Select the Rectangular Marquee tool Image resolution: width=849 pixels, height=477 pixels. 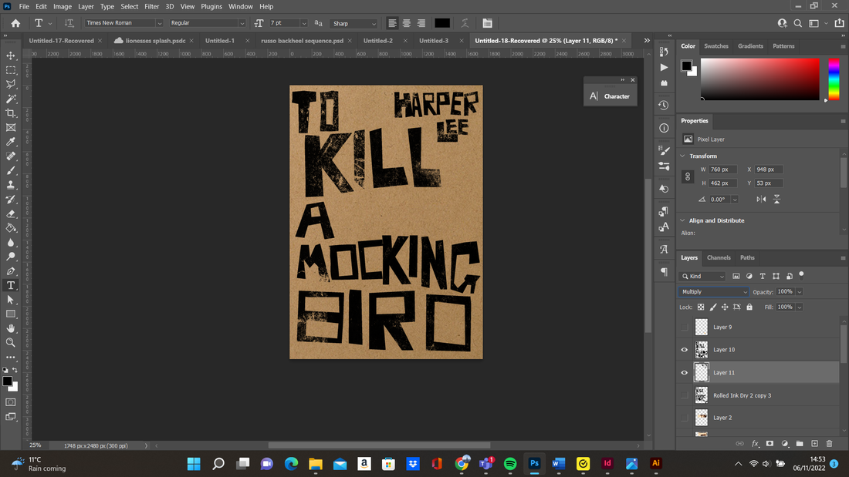pos(11,70)
